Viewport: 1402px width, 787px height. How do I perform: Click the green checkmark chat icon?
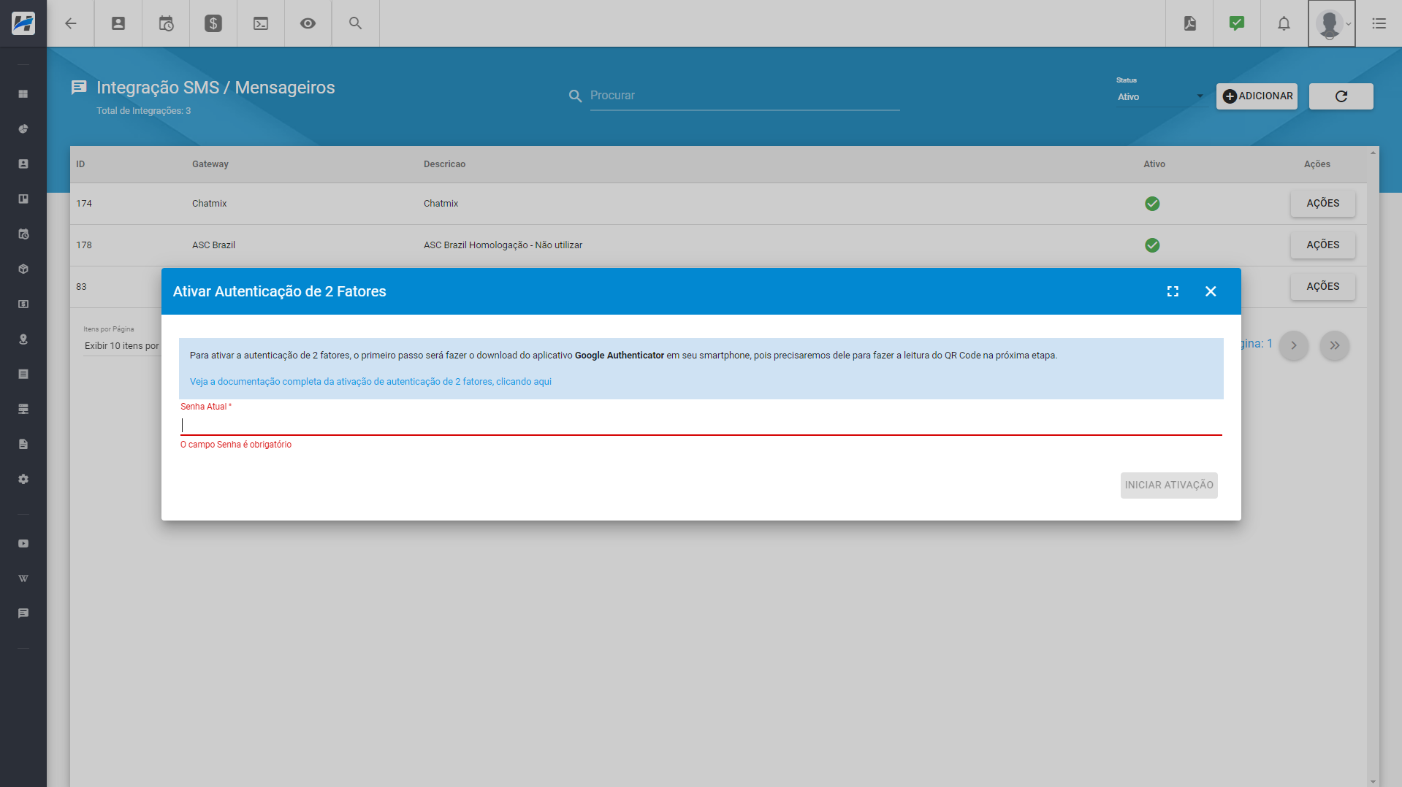(x=1237, y=23)
